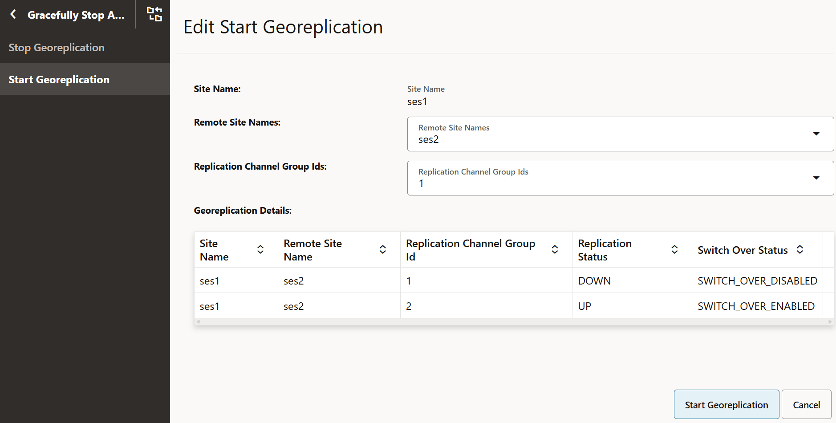Select the Stop Georeplication sidebar item

(85, 48)
